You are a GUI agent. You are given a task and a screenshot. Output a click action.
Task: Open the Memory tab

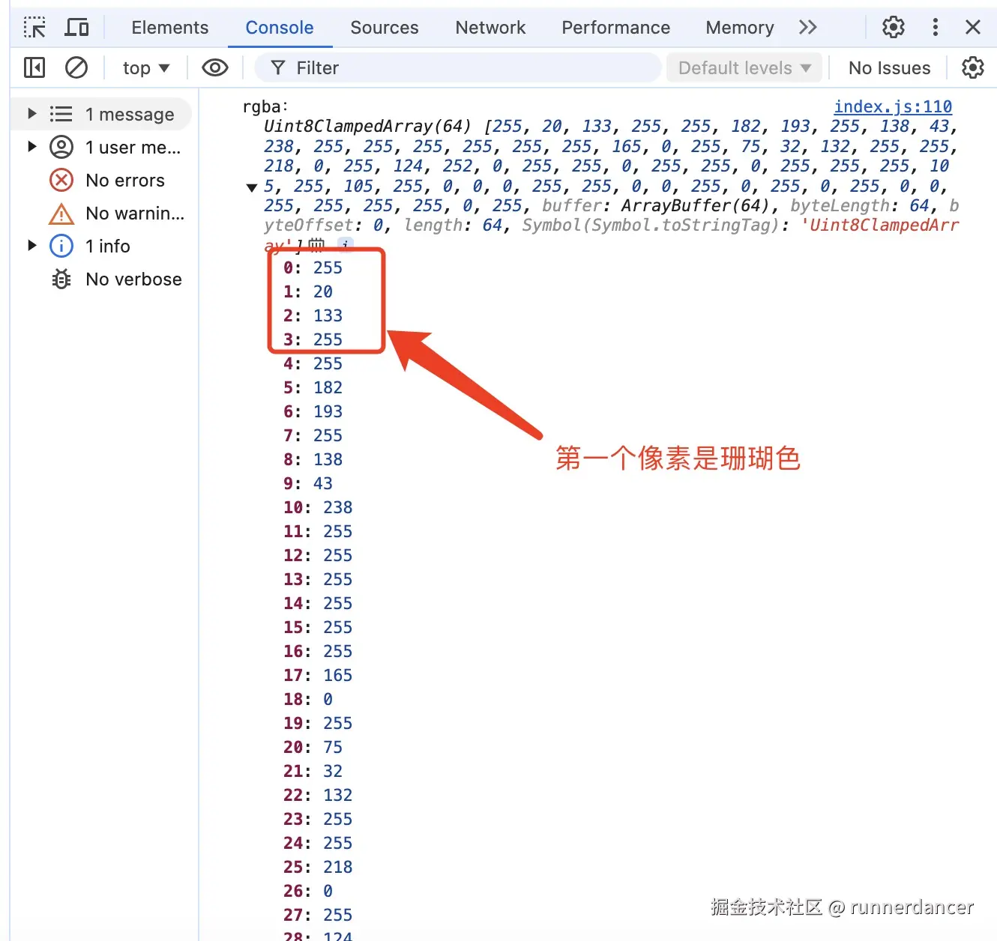pos(740,28)
